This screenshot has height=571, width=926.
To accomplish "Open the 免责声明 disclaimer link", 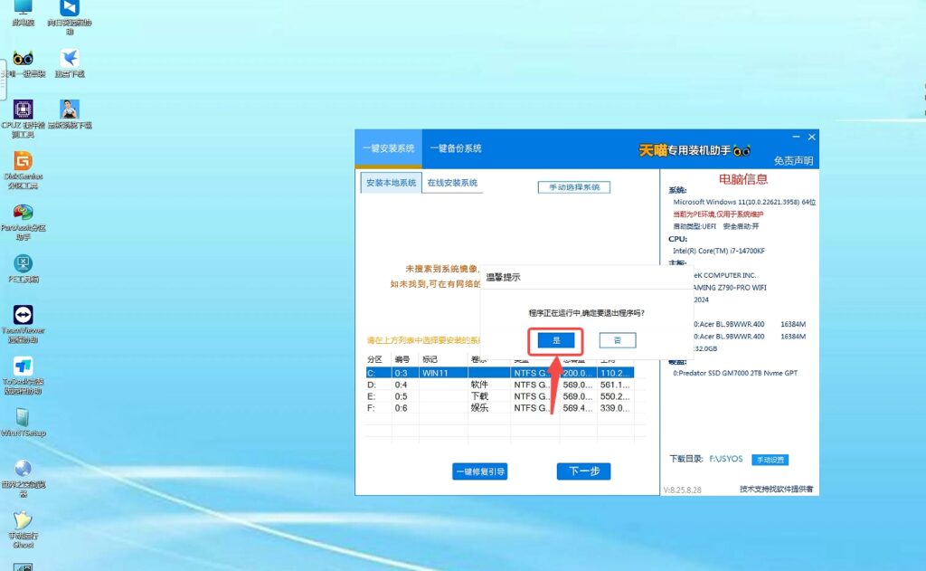I will coord(793,161).
